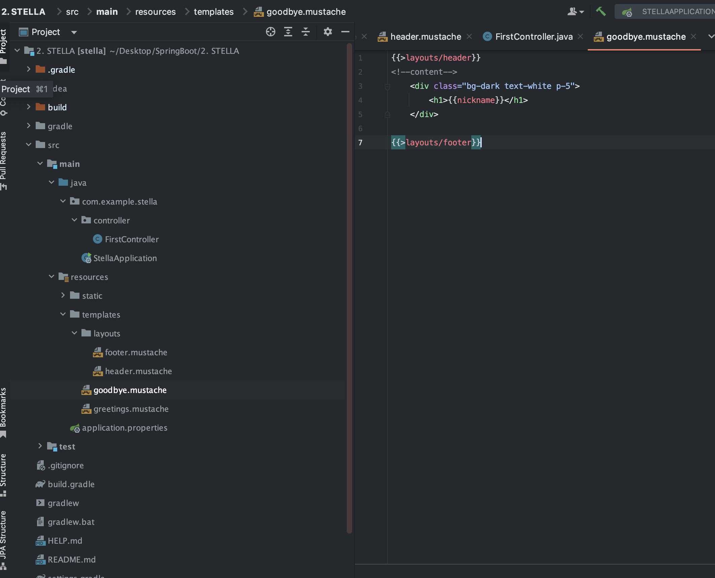Viewport: 715px width, 578px height.
Task: Collapse the controller package
Action: pos(74,220)
